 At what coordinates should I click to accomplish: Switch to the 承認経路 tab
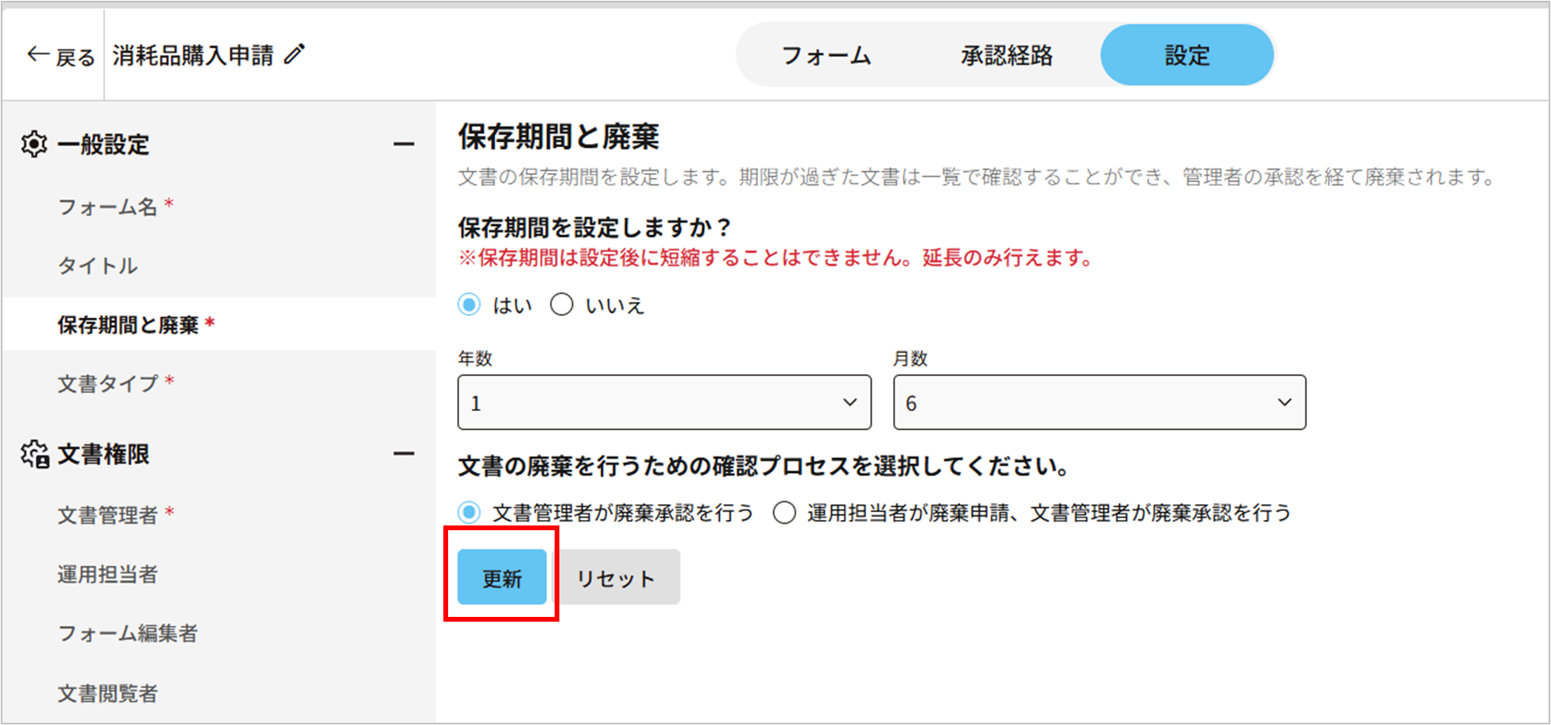[x=1006, y=55]
